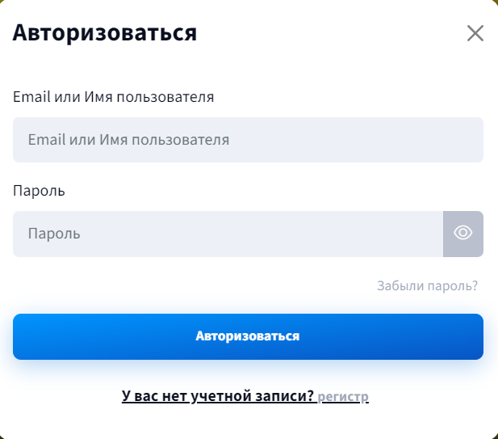Go to sign-up via grey регистр text
The image size is (498, 439).
coord(343,396)
